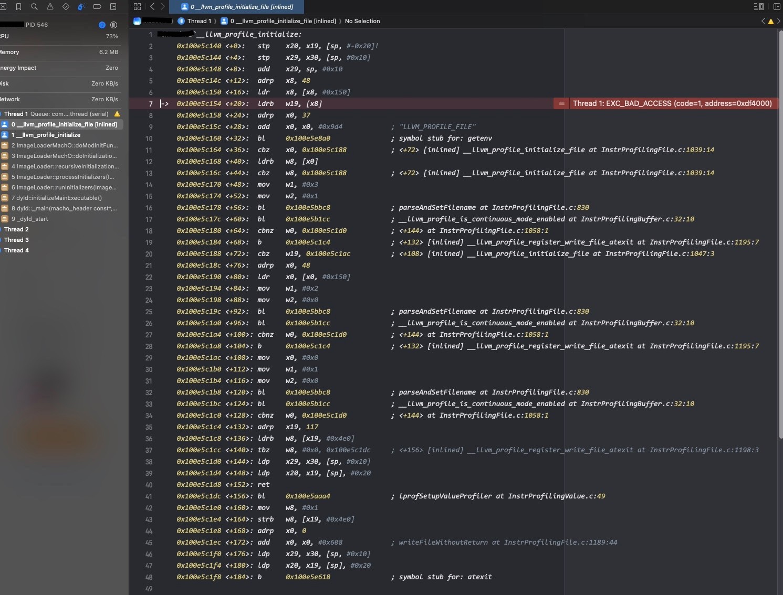The image size is (783, 595).
Task: Click the editor vertical scrollbar
Action: tap(780, 236)
